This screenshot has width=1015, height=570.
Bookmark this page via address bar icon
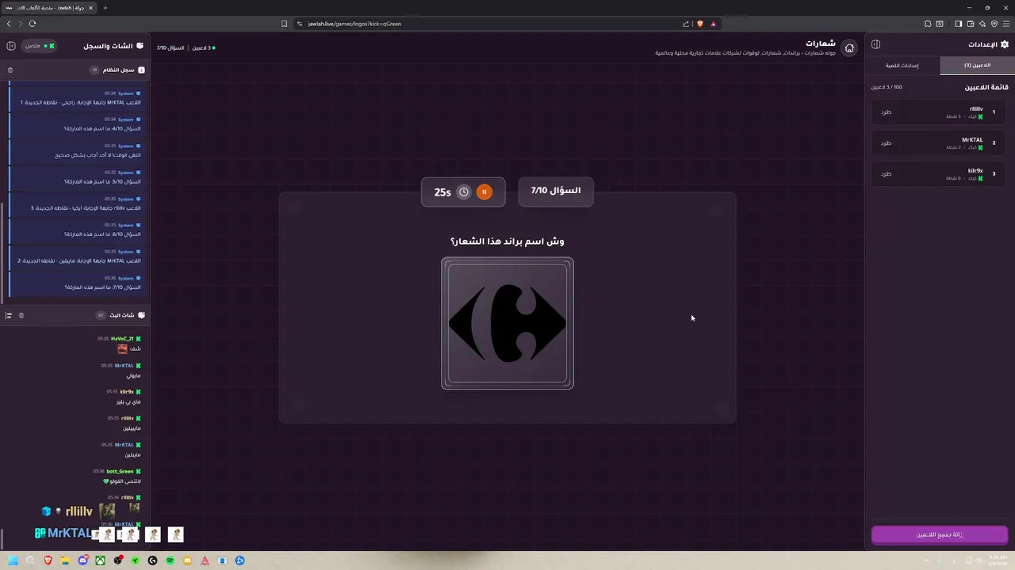coord(284,24)
